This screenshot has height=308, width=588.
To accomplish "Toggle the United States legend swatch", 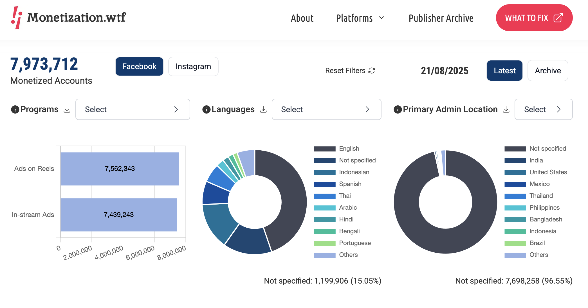I will 515,172.
